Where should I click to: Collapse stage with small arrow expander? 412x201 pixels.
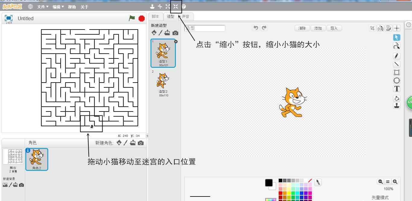[147, 136]
